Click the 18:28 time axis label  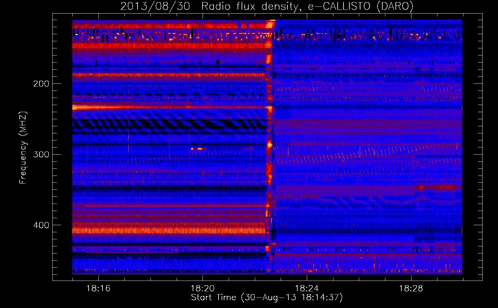pyautogui.click(x=411, y=289)
